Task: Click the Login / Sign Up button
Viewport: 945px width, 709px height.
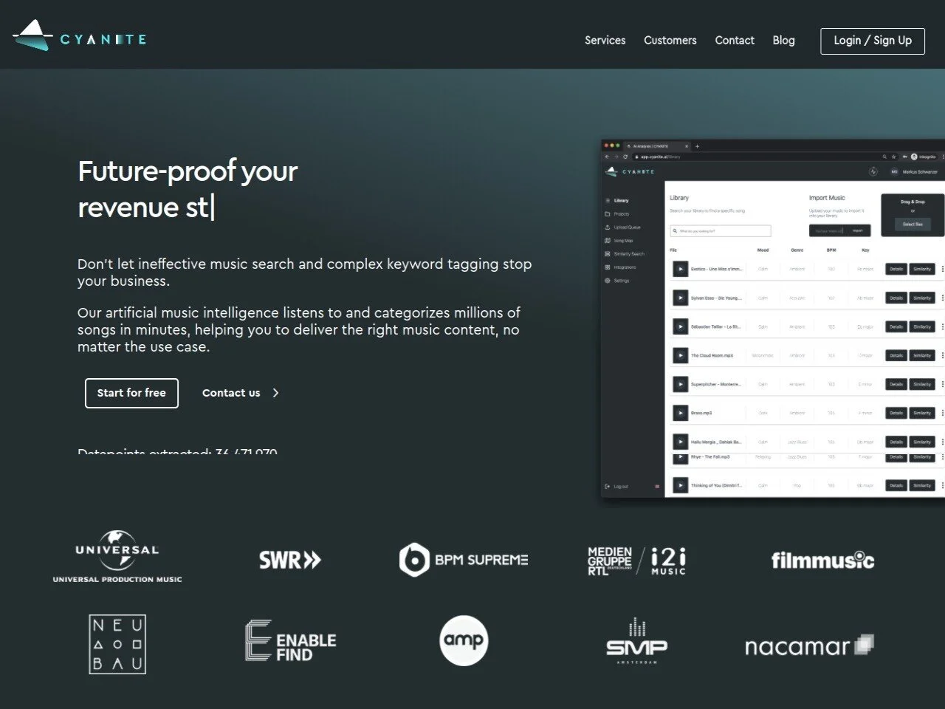Action: pyautogui.click(x=873, y=41)
